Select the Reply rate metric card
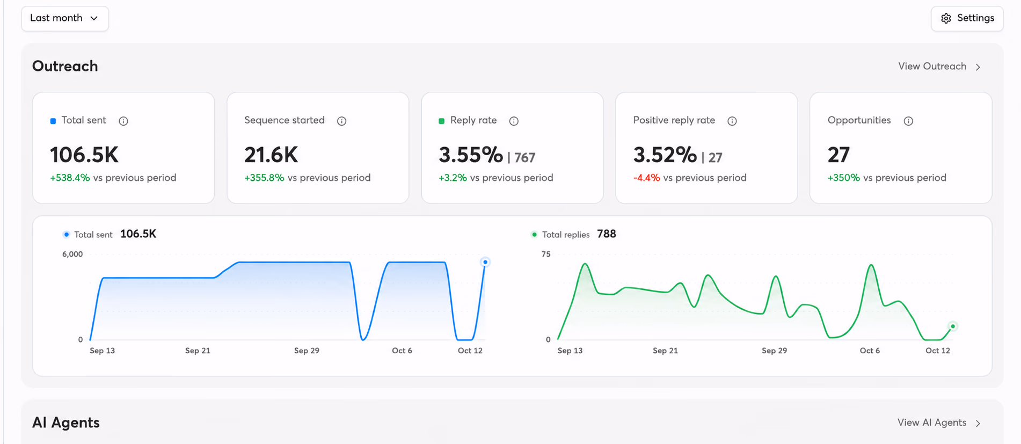The image size is (1021, 444). click(512, 148)
